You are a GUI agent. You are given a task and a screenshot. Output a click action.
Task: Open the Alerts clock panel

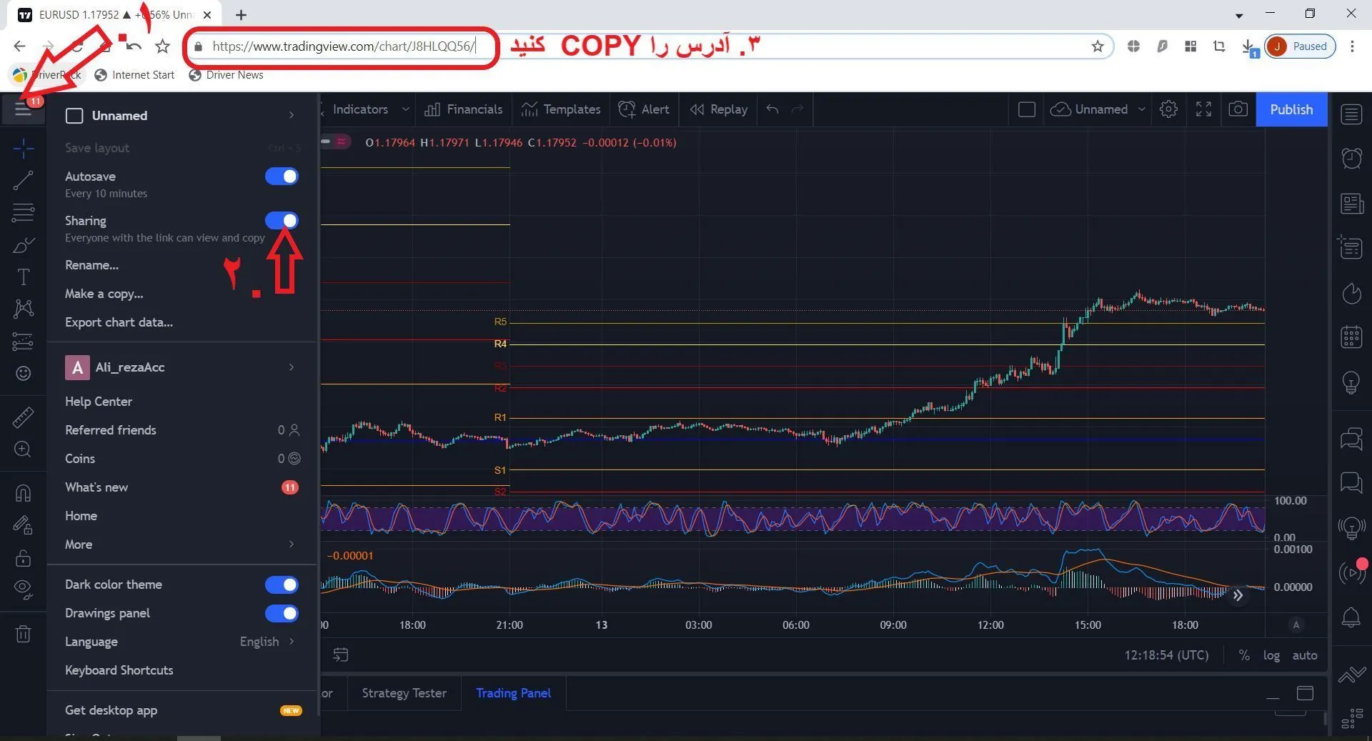[1351, 158]
